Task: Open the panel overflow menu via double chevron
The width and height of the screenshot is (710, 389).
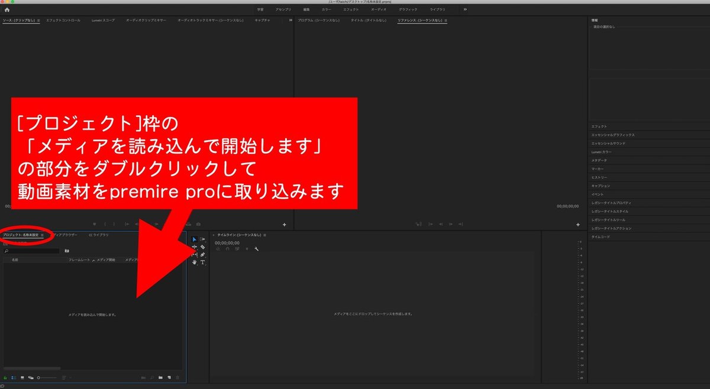Action: (289, 20)
